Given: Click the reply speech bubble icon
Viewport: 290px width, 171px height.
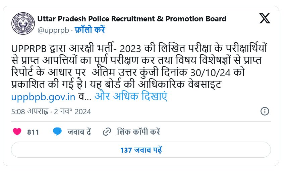Looking at the screenshot, I should tap(57, 132).
